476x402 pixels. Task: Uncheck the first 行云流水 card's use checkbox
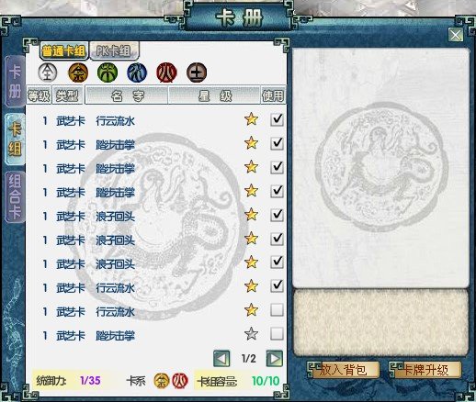point(277,119)
